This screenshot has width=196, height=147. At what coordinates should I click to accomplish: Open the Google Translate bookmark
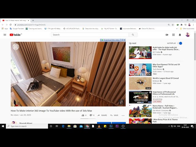17,28
